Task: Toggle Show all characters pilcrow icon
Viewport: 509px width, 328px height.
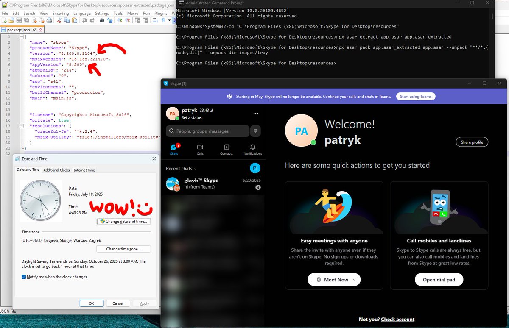Action: pos(163,20)
